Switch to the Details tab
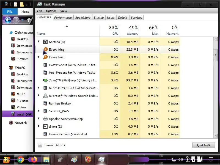220x165 pixels. click(x=123, y=18)
